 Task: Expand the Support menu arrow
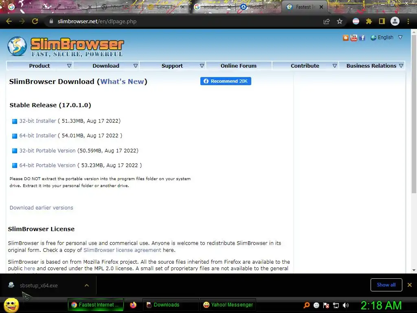point(202,66)
